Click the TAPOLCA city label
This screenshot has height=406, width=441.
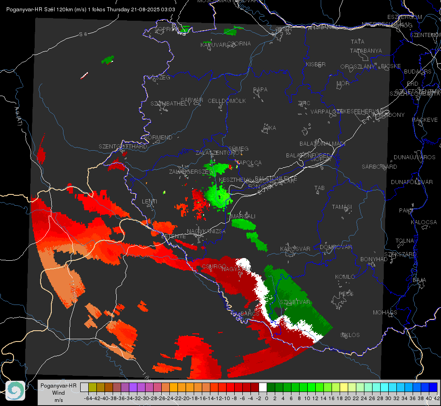click(249, 162)
